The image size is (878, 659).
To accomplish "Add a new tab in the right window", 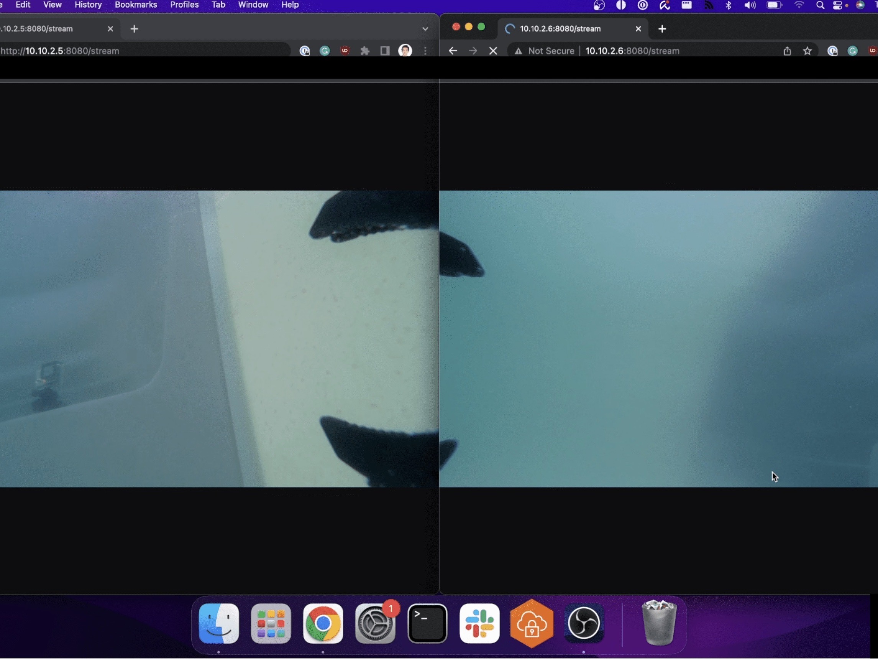I will click(662, 29).
